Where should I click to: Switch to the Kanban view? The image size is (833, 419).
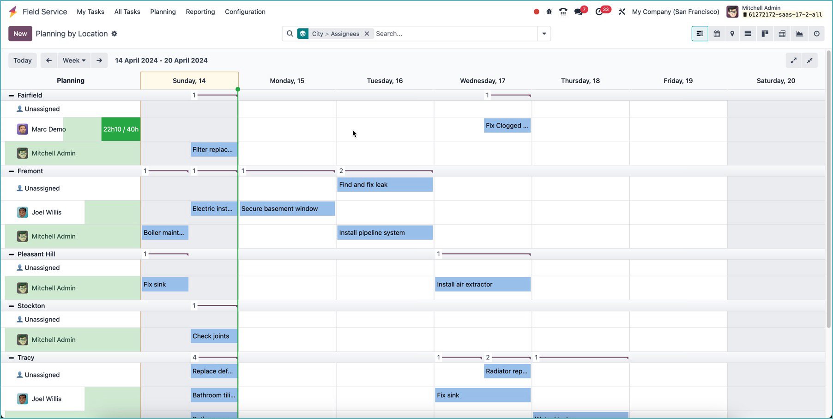pos(765,34)
